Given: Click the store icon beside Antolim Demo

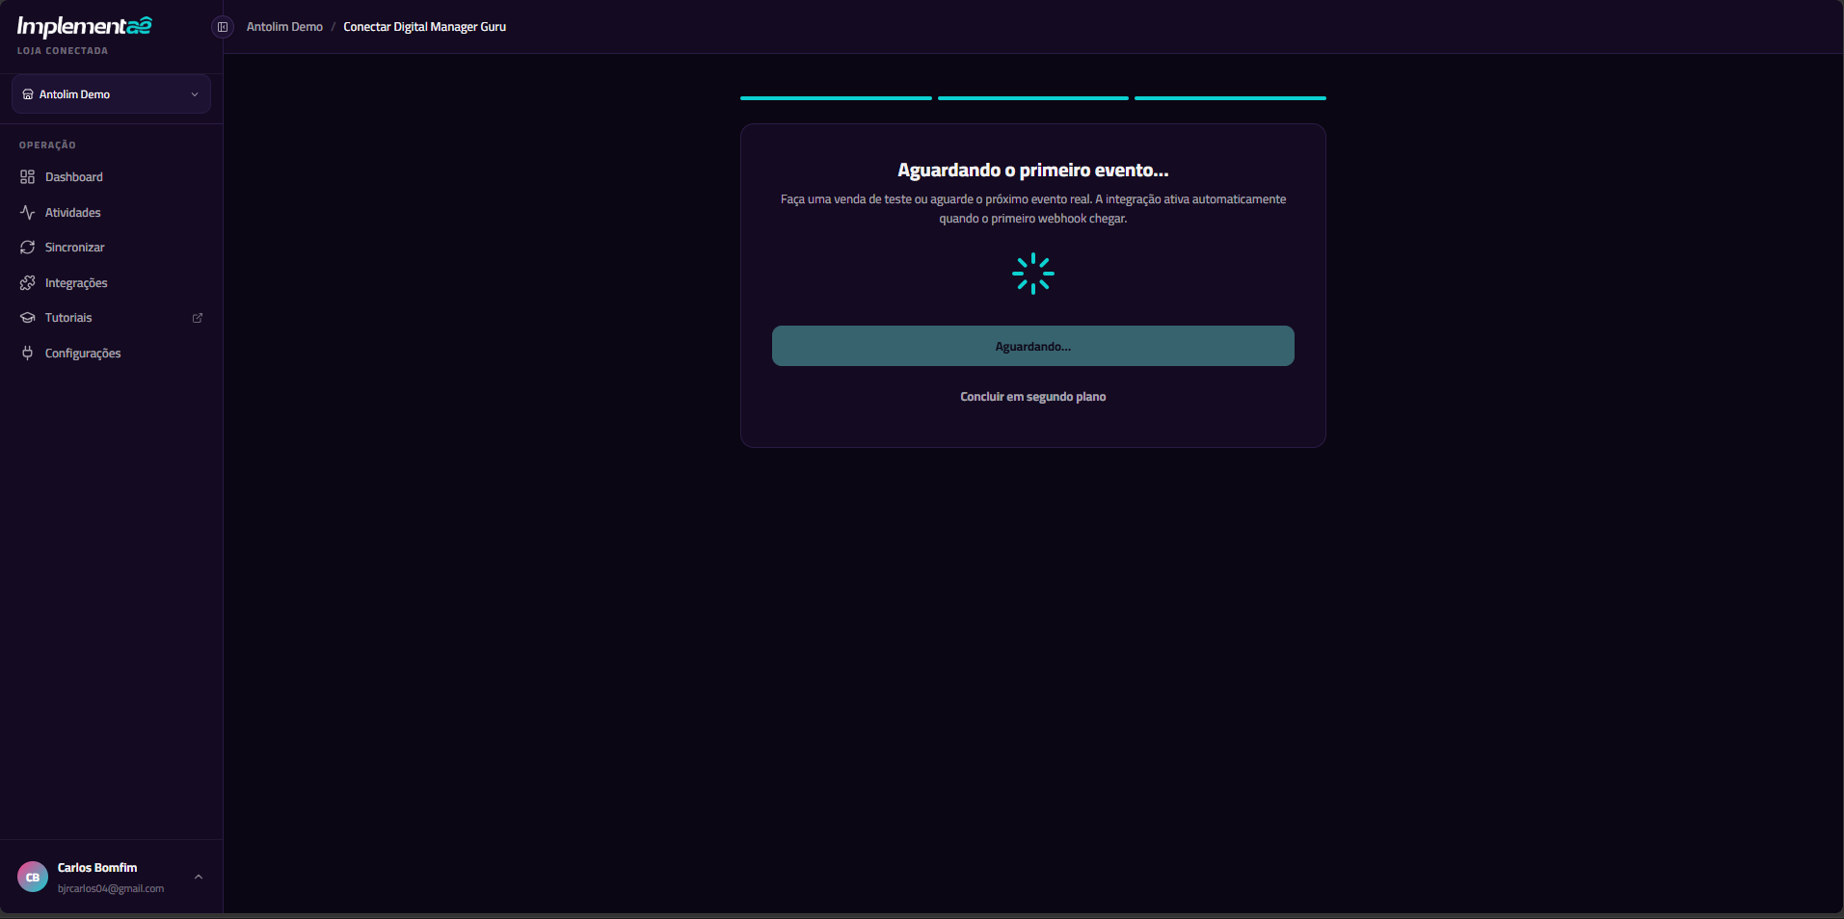Looking at the screenshot, I should coord(28,94).
